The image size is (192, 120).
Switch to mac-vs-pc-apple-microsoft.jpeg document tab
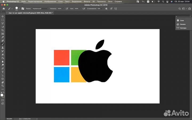coord(31,13)
